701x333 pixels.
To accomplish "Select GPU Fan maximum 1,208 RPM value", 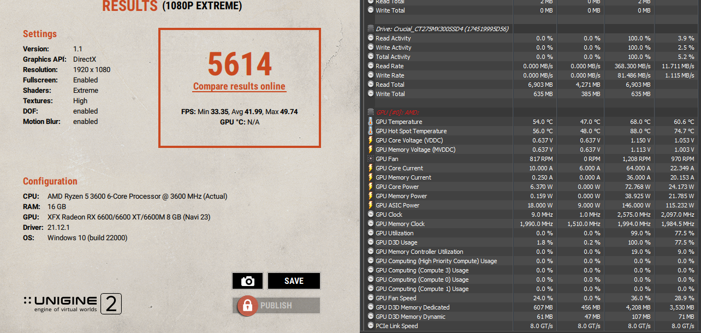I will point(636,159).
